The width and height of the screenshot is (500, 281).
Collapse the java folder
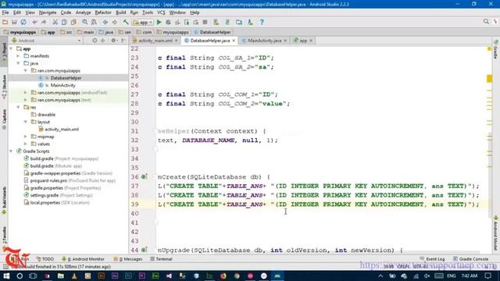click(19, 63)
